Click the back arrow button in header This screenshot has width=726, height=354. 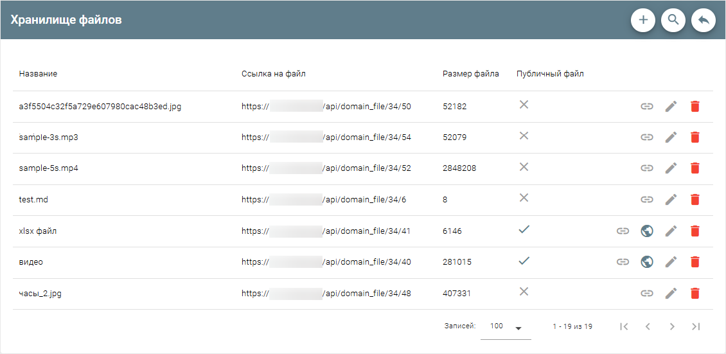pyautogui.click(x=704, y=20)
